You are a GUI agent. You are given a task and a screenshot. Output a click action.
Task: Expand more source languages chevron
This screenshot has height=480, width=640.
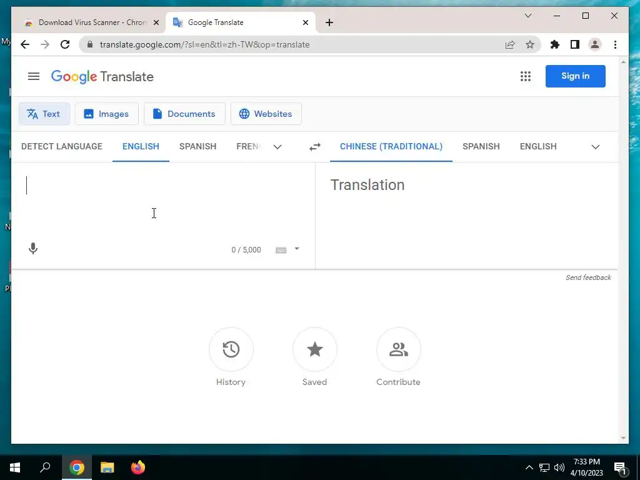click(277, 147)
